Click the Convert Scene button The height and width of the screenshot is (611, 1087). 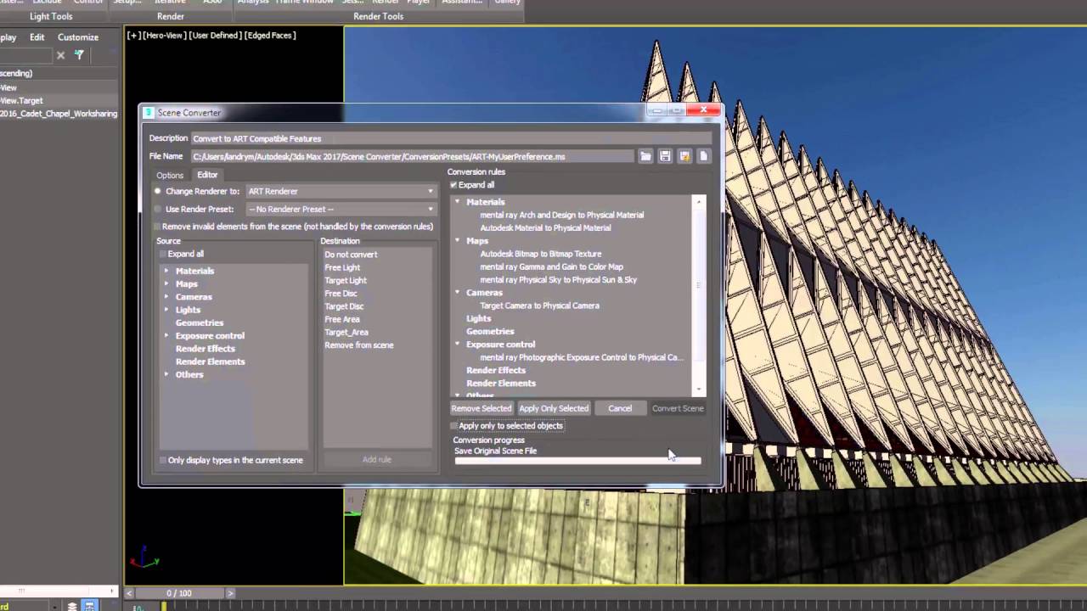678,409
